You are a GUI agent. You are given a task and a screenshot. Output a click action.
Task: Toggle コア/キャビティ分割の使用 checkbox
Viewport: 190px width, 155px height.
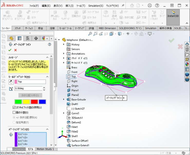pos(14,107)
